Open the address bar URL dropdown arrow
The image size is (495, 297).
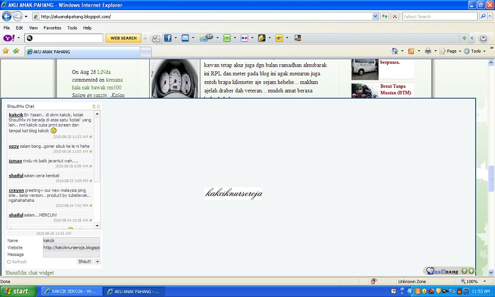(x=375, y=16)
